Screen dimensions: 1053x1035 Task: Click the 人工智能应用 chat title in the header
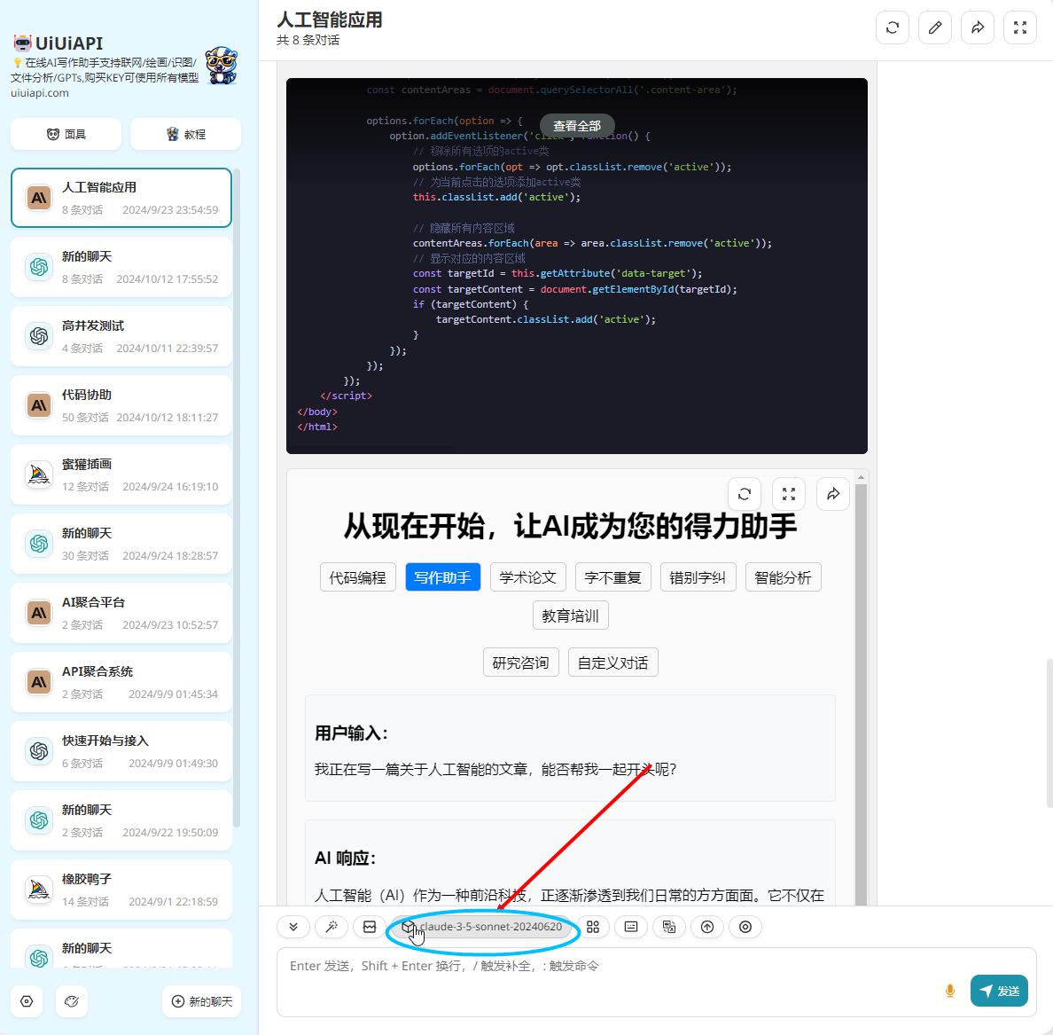[330, 20]
